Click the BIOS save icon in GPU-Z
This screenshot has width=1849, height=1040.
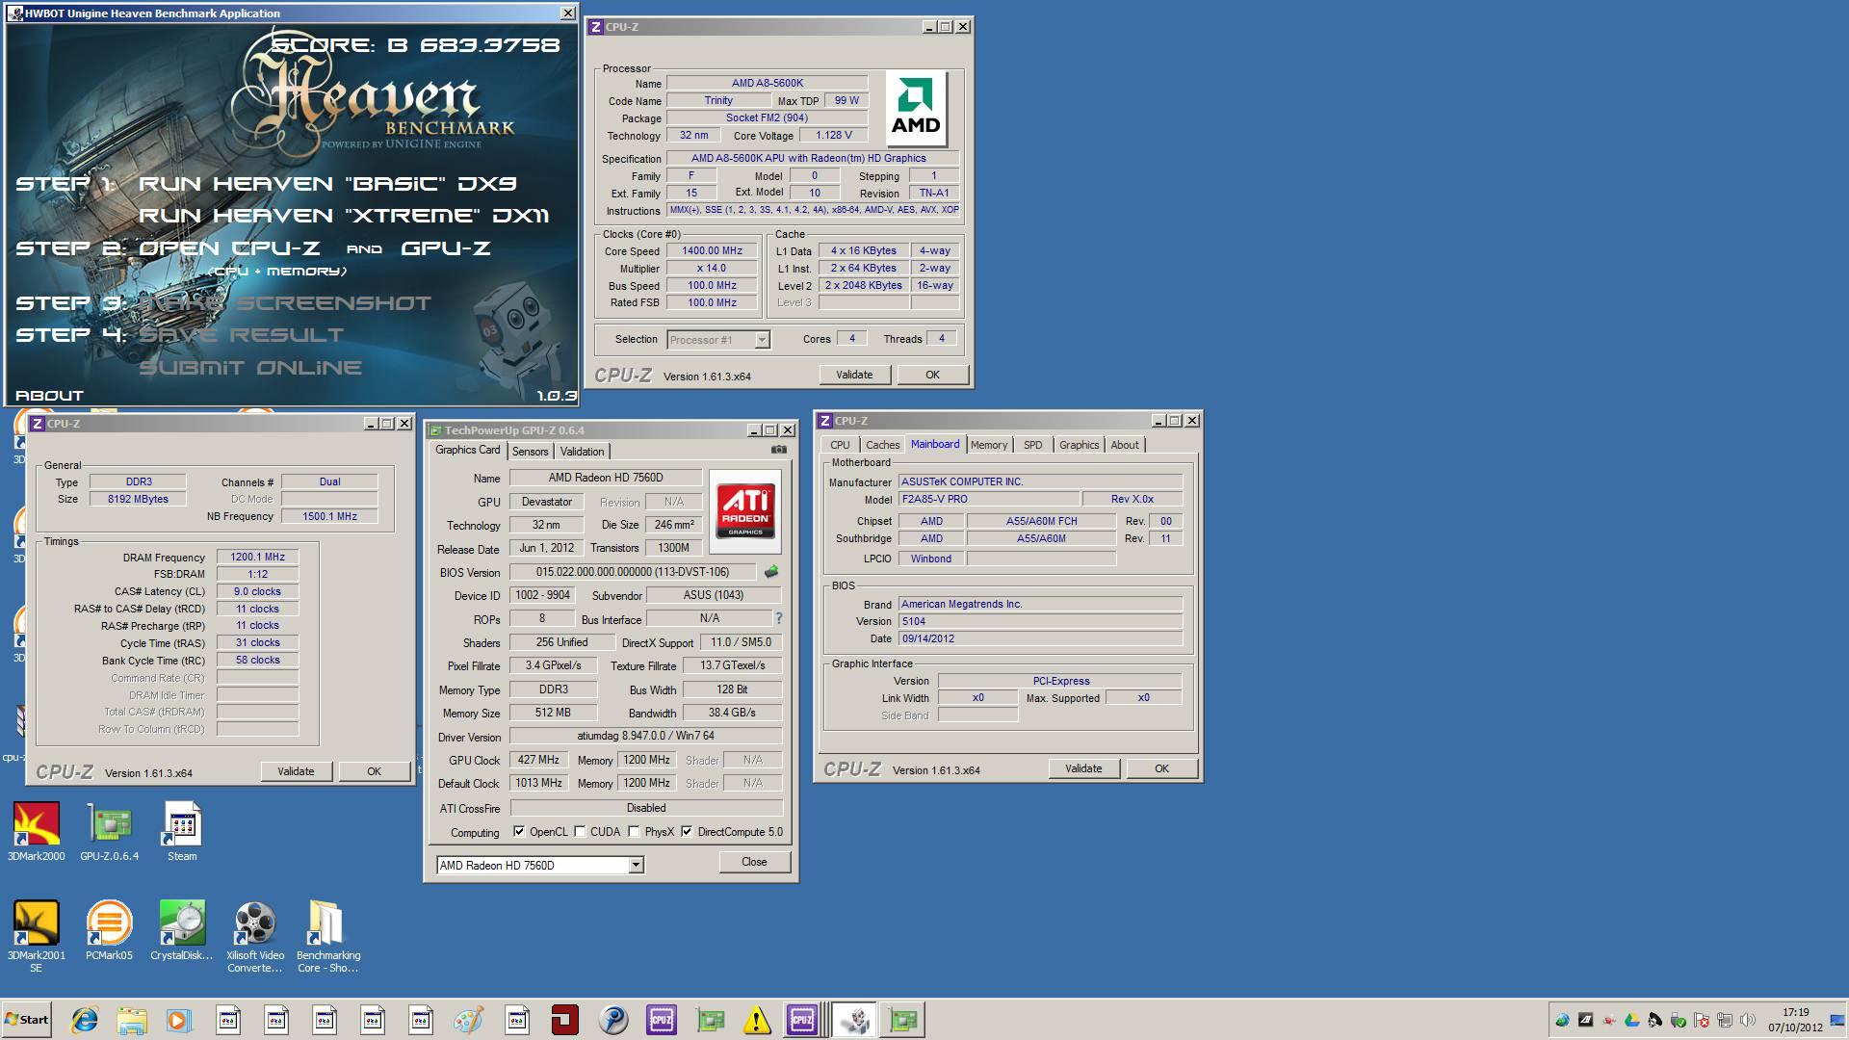tap(771, 572)
